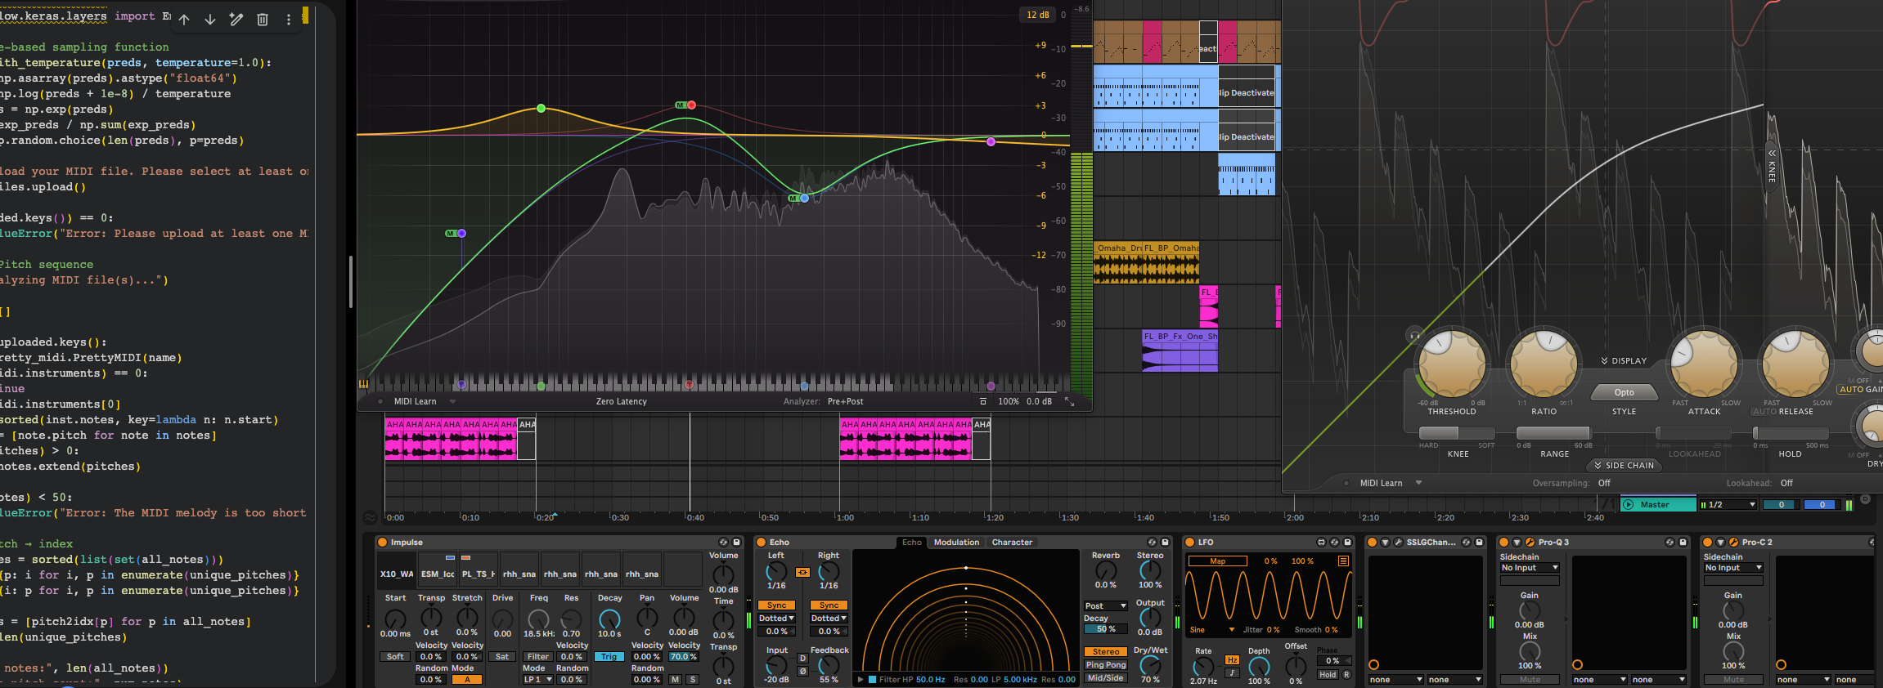Click the Echo channel link icon
This screenshot has height=688, width=1883.
(x=802, y=572)
